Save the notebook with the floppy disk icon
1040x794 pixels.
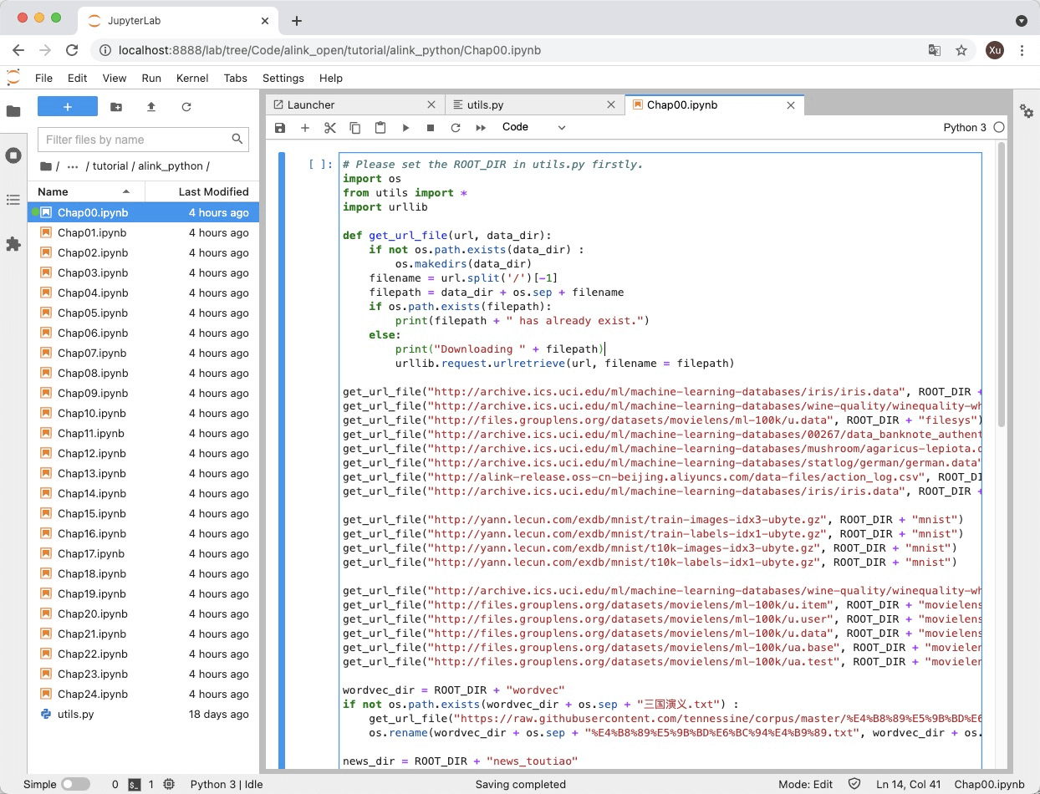click(280, 128)
